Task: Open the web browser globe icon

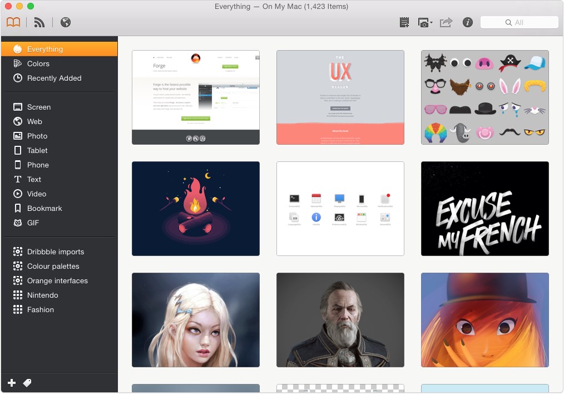Action: [x=66, y=22]
